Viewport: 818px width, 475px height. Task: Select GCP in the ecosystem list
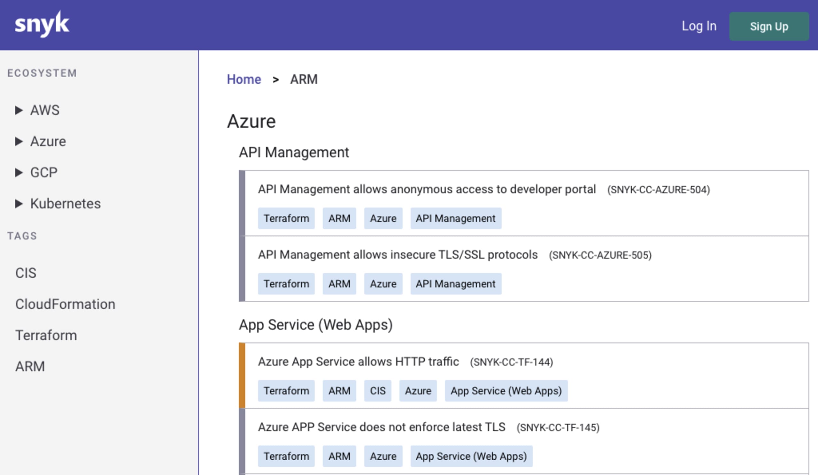pos(44,172)
